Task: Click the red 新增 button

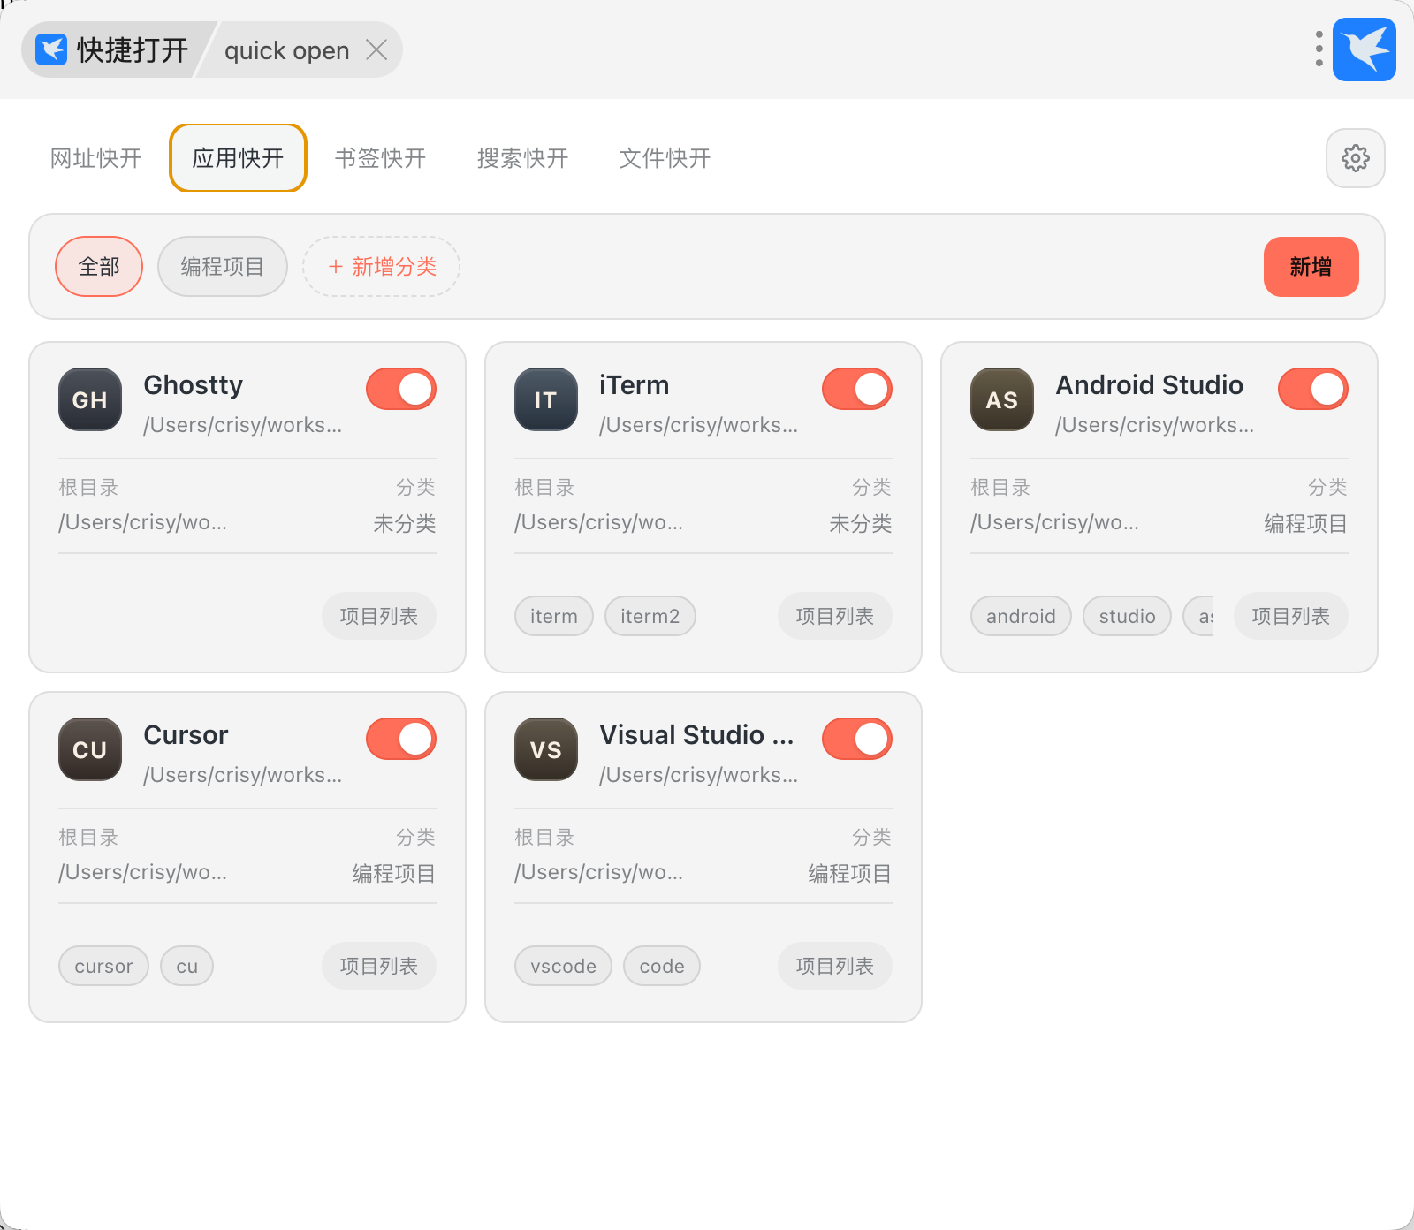Action: pos(1311,267)
